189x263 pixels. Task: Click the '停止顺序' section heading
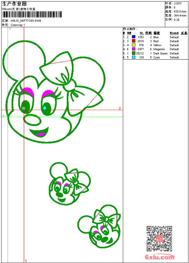(130, 29)
